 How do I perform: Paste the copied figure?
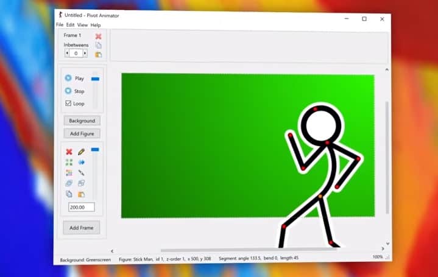(x=81, y=194)
